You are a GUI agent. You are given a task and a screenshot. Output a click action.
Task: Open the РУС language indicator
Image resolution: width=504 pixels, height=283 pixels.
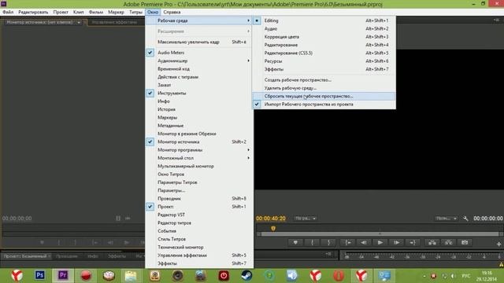(x=465, y=276)
